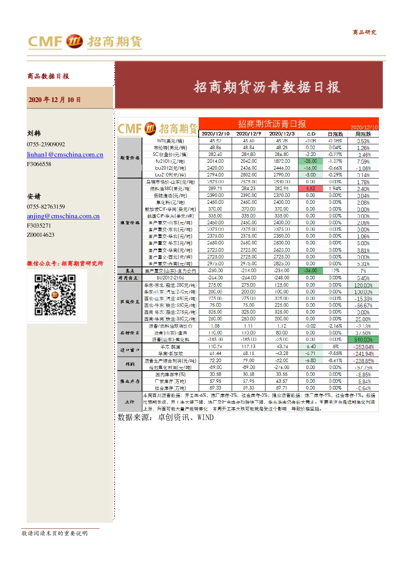Click the '进口窗口' category cell
This screenshot has width=399, height=564.
coord(130,350)
